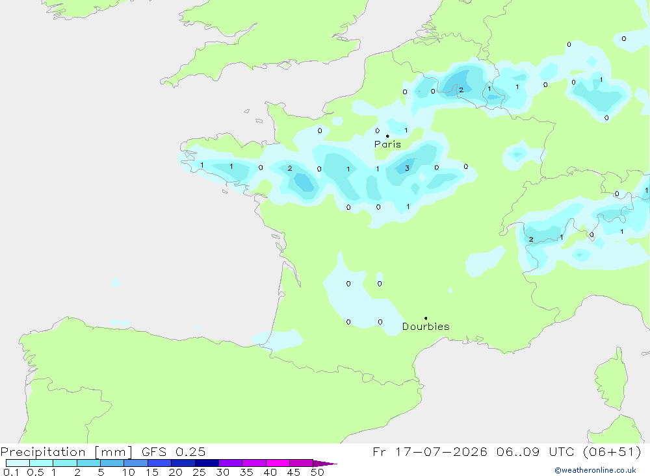Pick the legend swatch between 40 and 45
The height and width of the screenshot is (476, 650).
(278, 463)
